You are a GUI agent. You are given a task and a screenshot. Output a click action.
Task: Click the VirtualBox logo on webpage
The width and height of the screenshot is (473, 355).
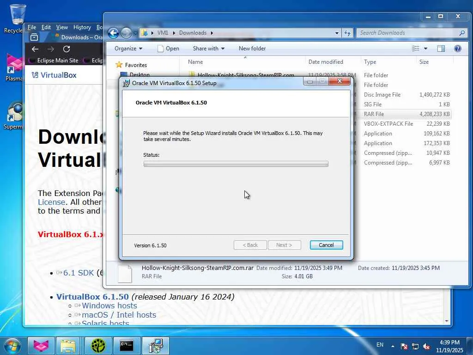coord(54,75)
